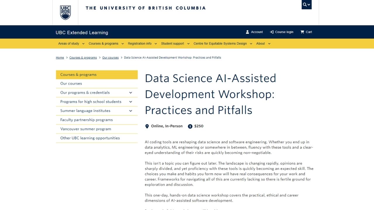
Task: Click paragraph starting "This one-day, hands-on"
Action: [x=221, y=198]
